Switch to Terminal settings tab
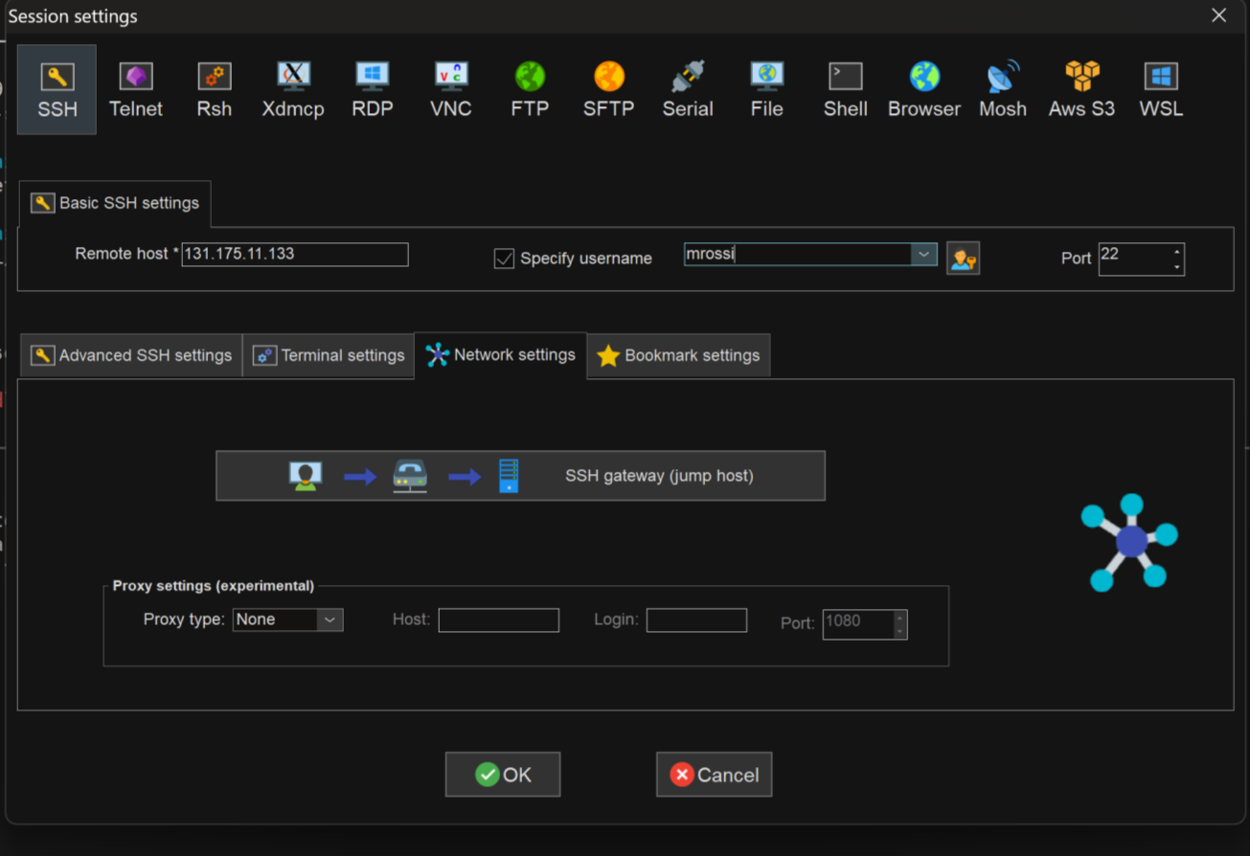 point(329,355)
